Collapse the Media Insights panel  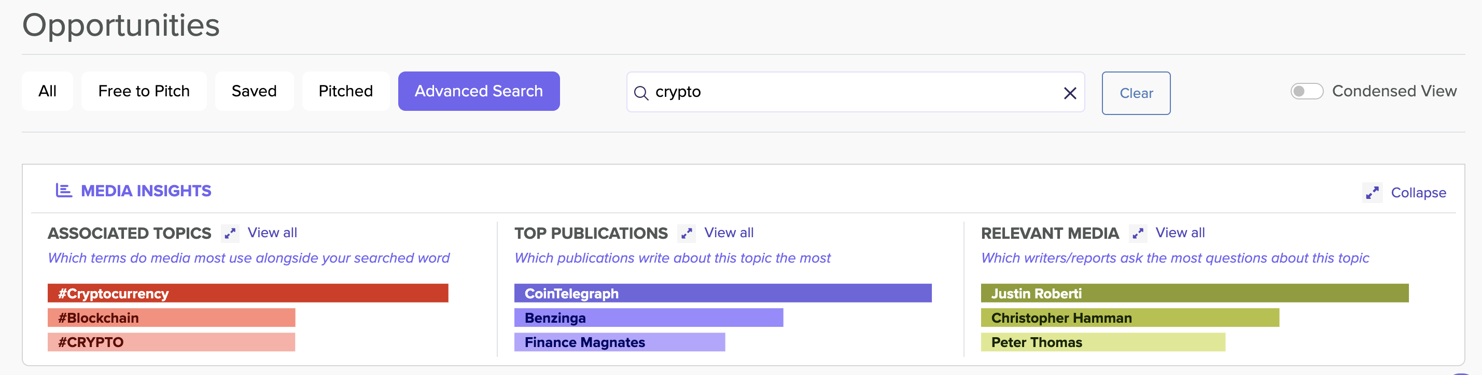tap(1418, 193)
